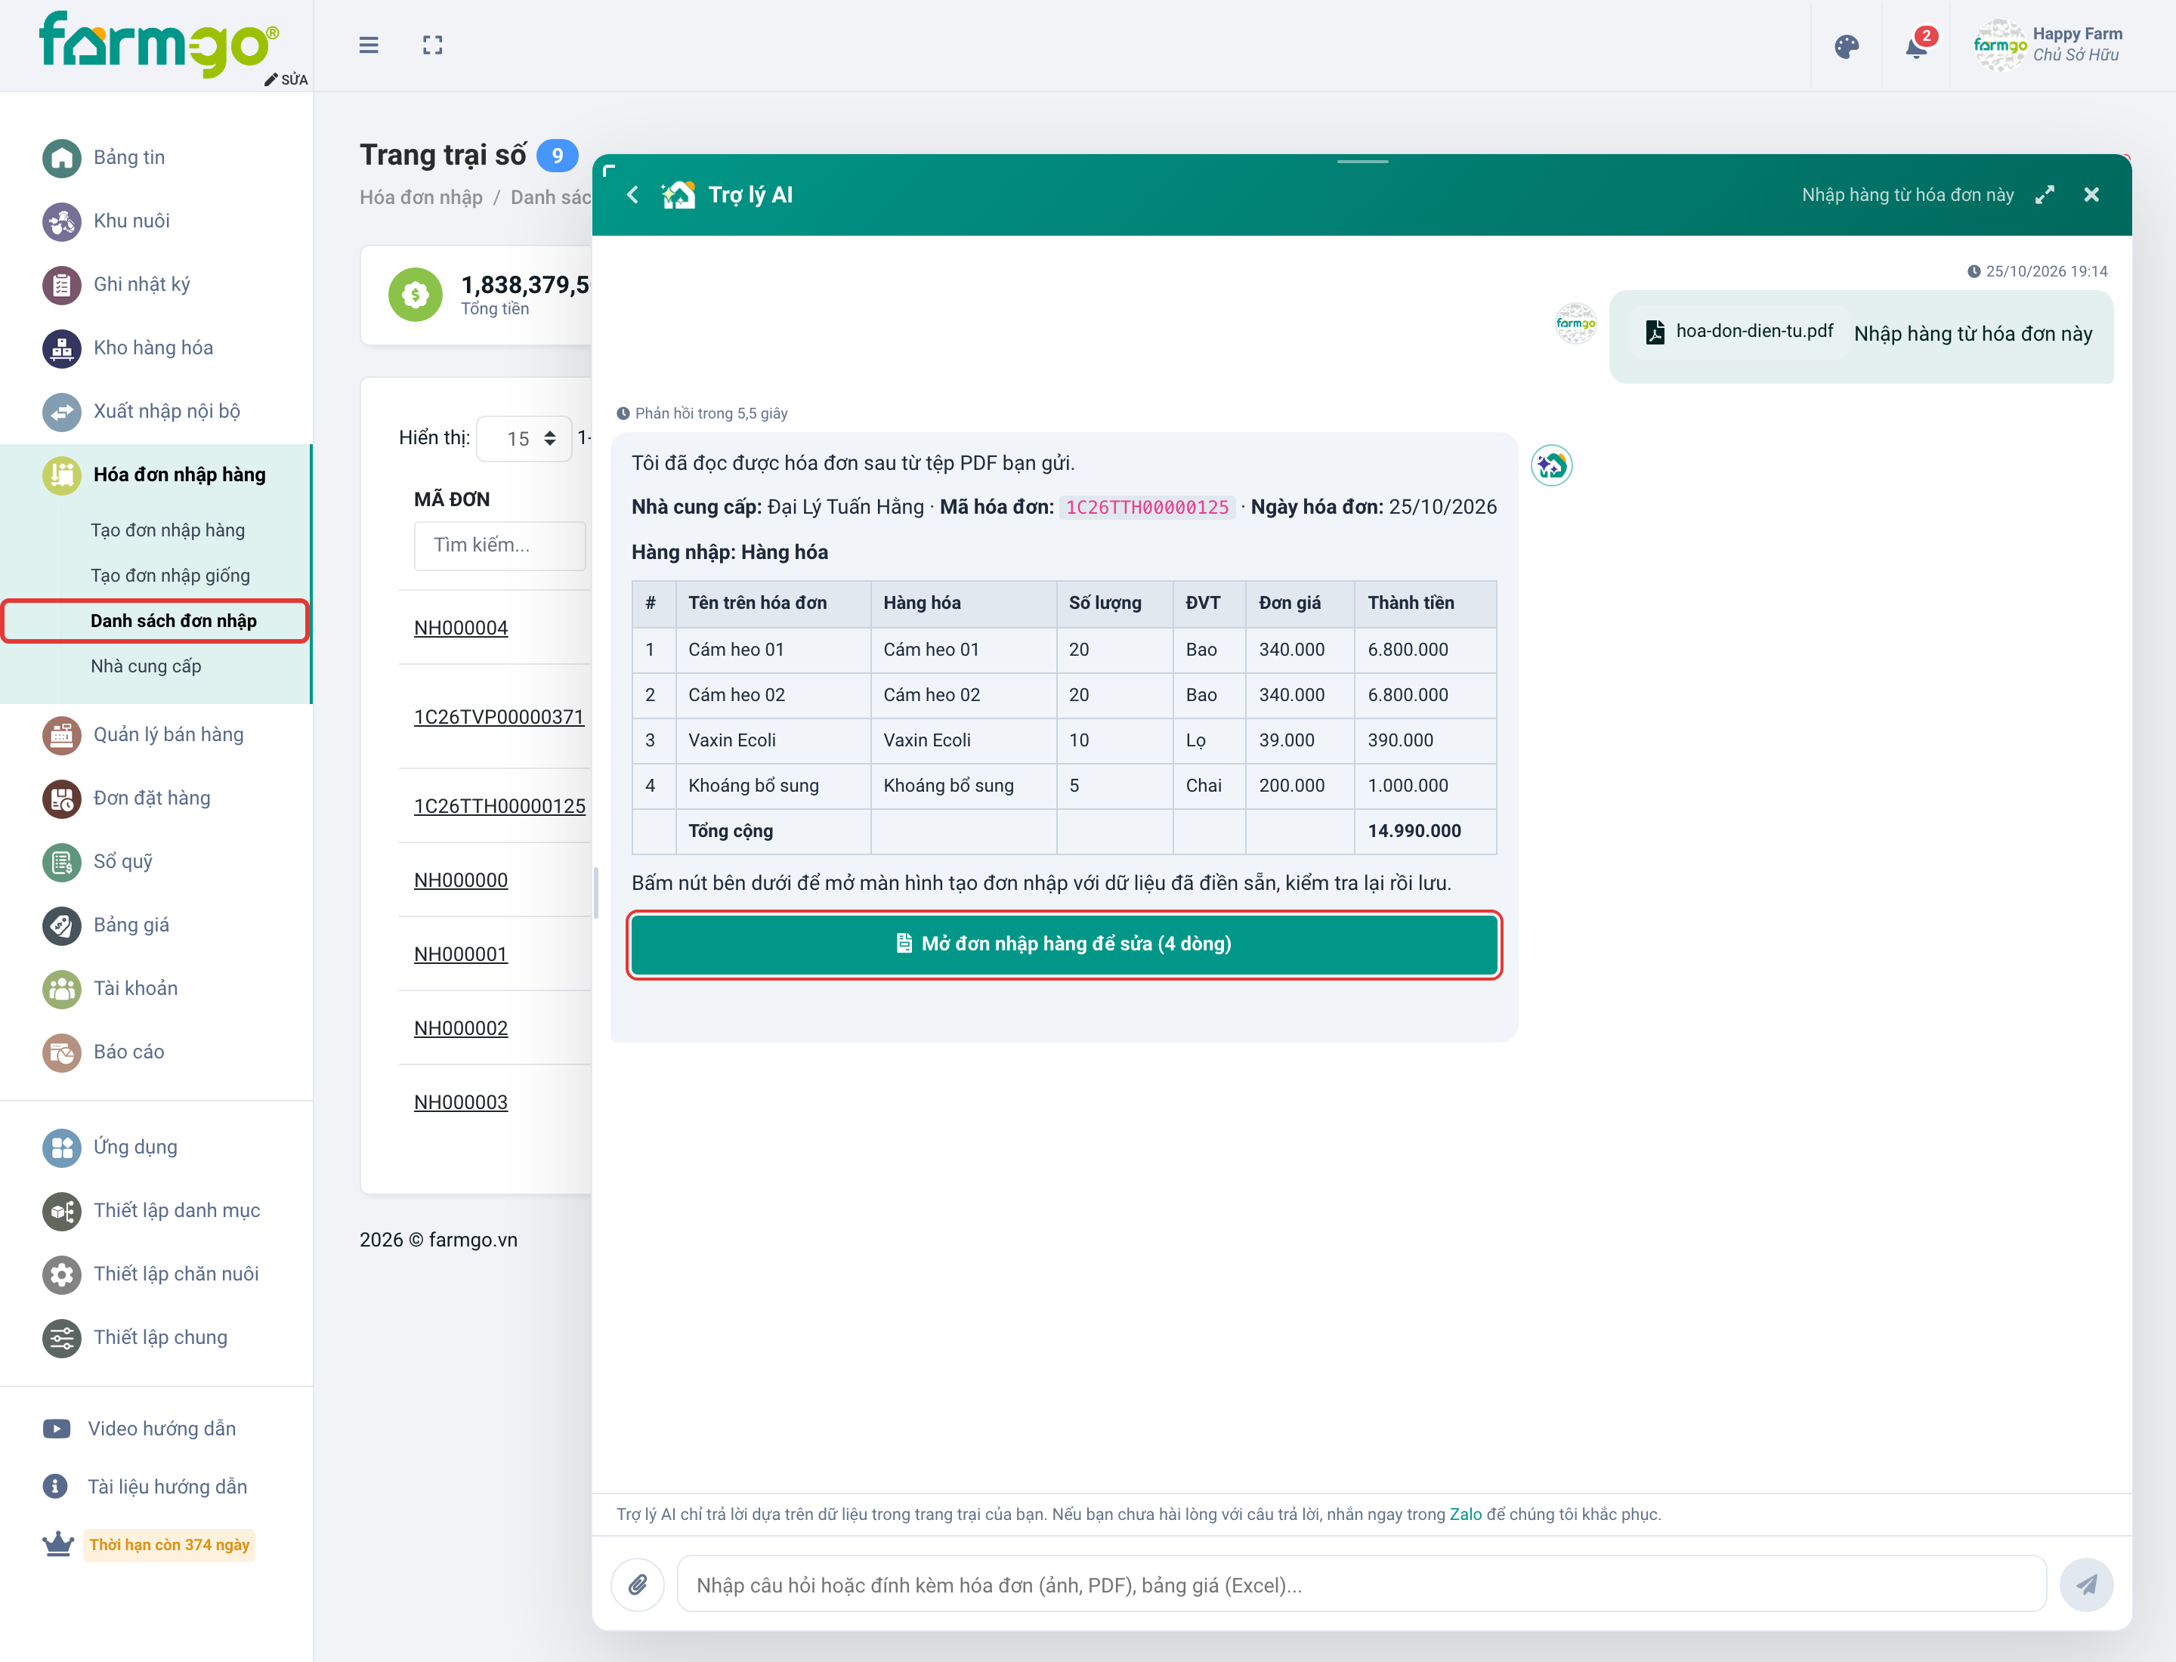Open order link NH000004

(461, 629)
